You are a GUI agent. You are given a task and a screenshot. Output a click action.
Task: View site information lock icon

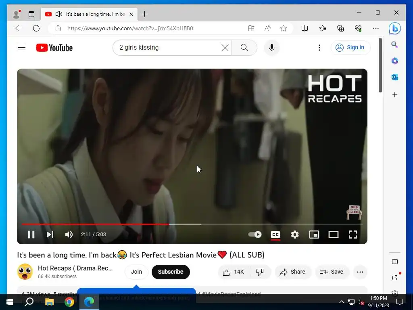[58, 29]
